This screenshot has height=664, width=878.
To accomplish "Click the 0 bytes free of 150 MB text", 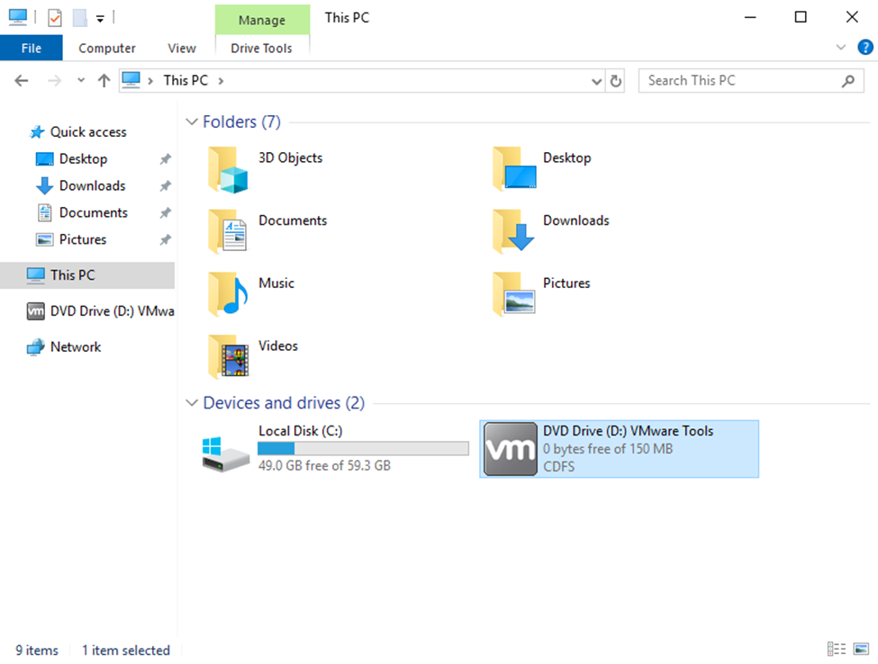I will click(x=608, y=449).
